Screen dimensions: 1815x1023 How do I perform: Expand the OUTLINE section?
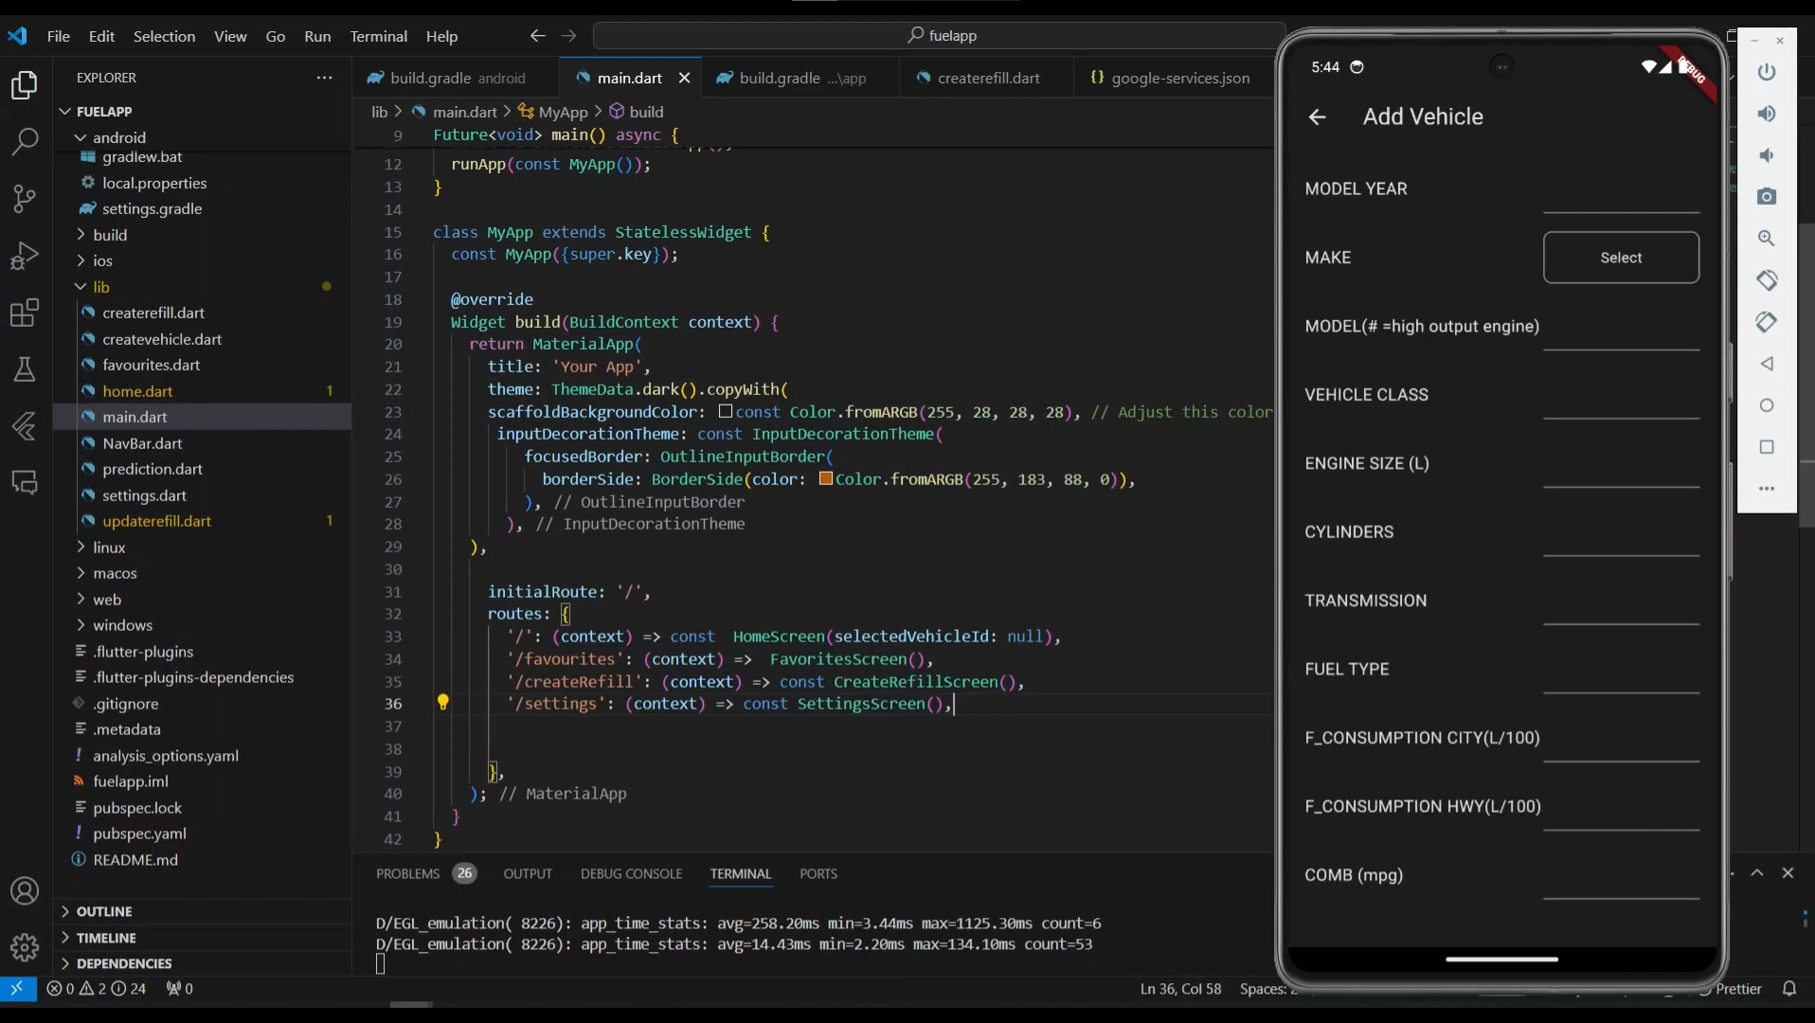(x=104, y=911)
